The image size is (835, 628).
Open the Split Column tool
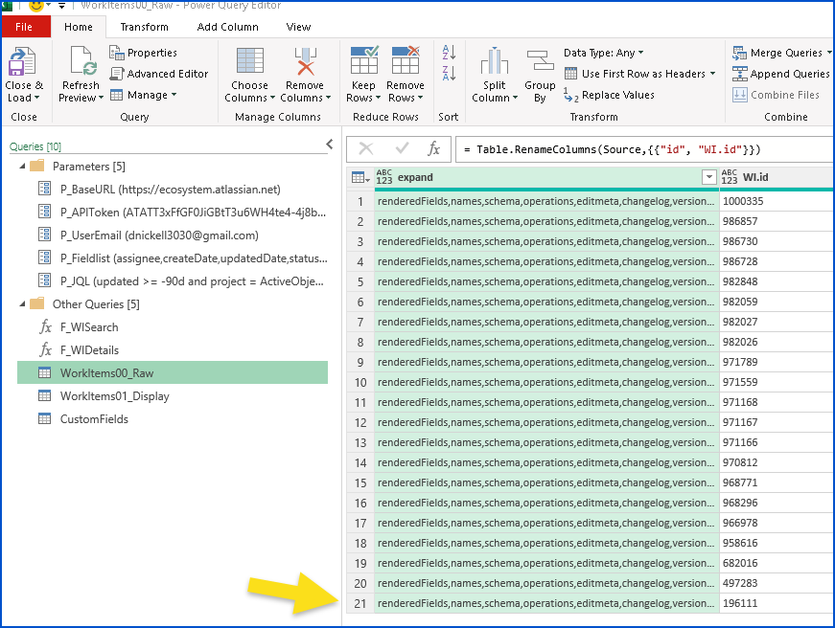click(x=493, y=72)
